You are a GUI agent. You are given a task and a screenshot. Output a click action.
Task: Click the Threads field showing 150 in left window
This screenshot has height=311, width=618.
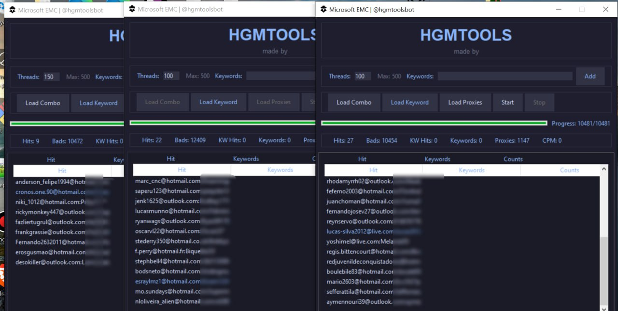coord(51,77)
